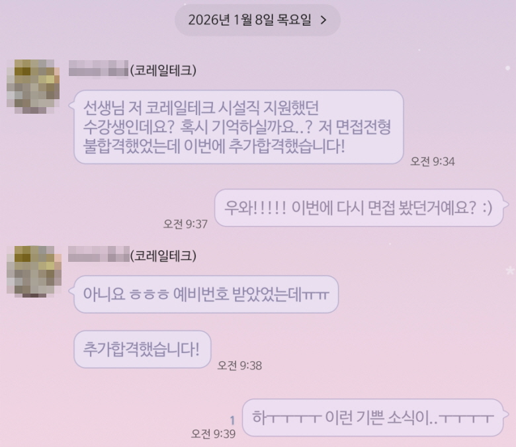Click the reply bubble 이런 기쁜 소식이

(x=373, y=418)
